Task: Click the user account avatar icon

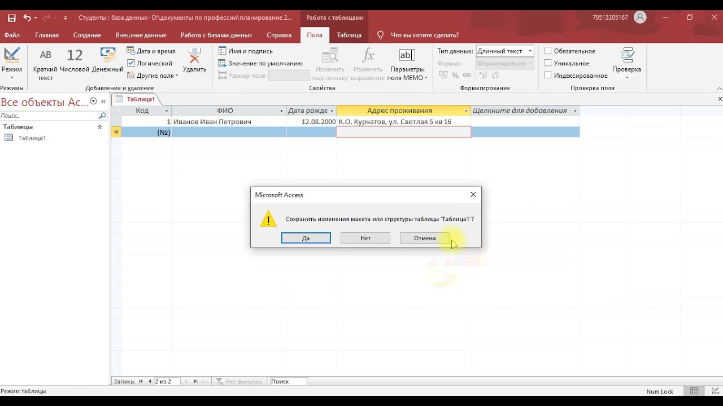Action: tap(640, 17)
